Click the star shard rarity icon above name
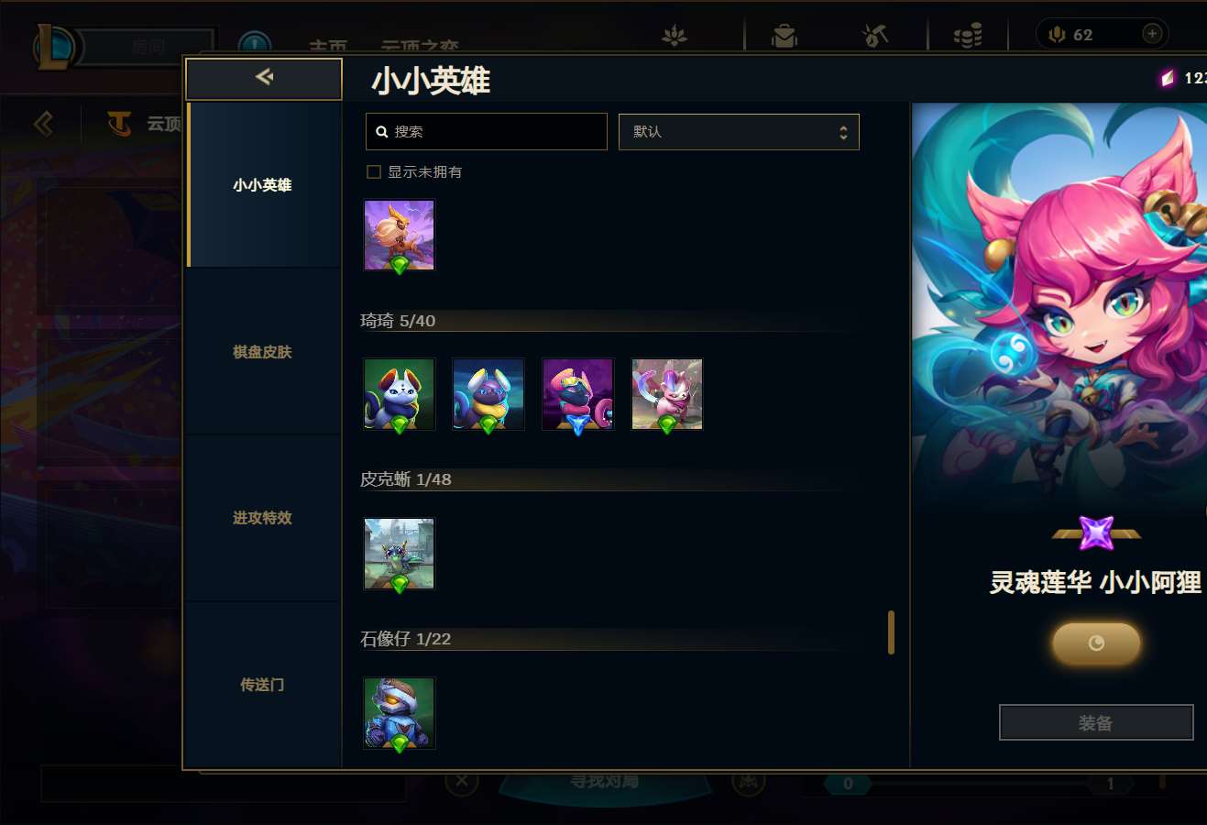Image resolution: width=1207 pixels, height=825 pixels. pos(1096,533)
